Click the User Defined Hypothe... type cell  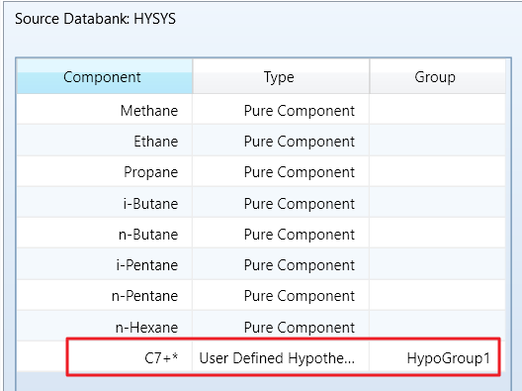pyautogui.click(x=281, y=357)
